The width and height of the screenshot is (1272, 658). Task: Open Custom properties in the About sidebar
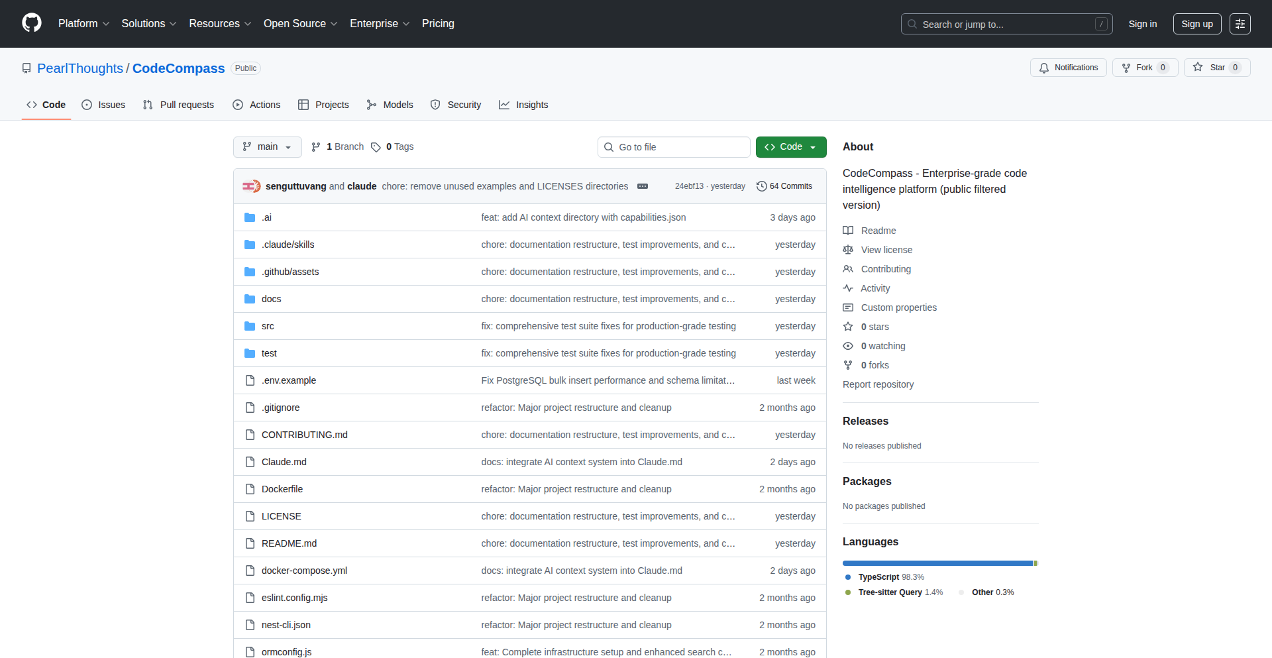point(898,307)
